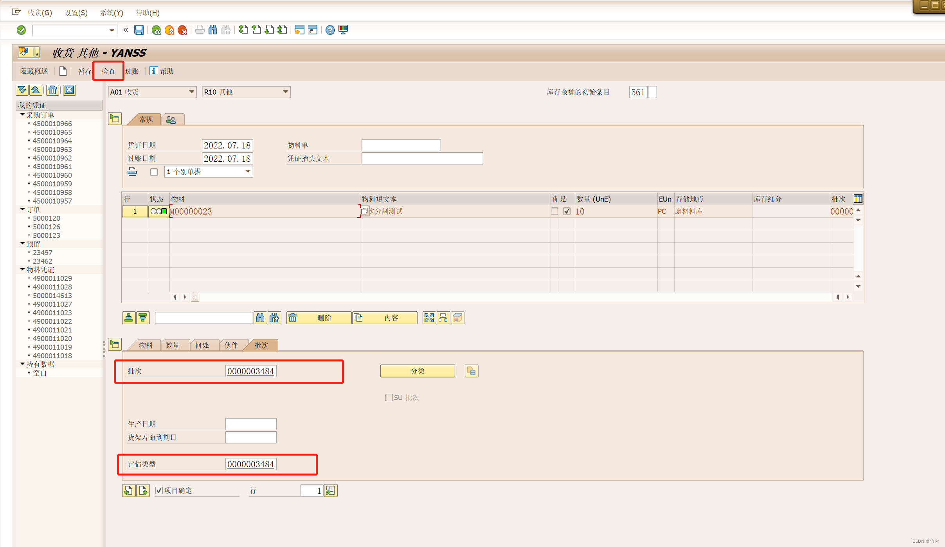This screenshot has width=945, height=547.
Task: Click the red Cancel circle icon
Action: 182,30
